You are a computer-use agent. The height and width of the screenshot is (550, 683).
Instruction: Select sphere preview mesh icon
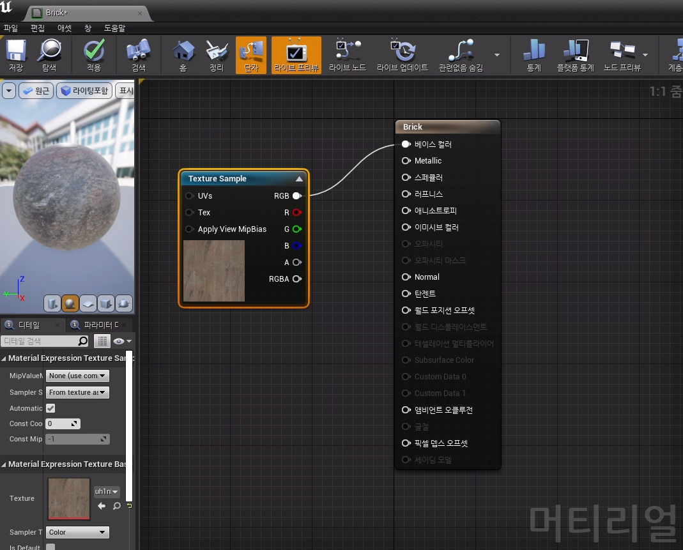tap(70, 303)
